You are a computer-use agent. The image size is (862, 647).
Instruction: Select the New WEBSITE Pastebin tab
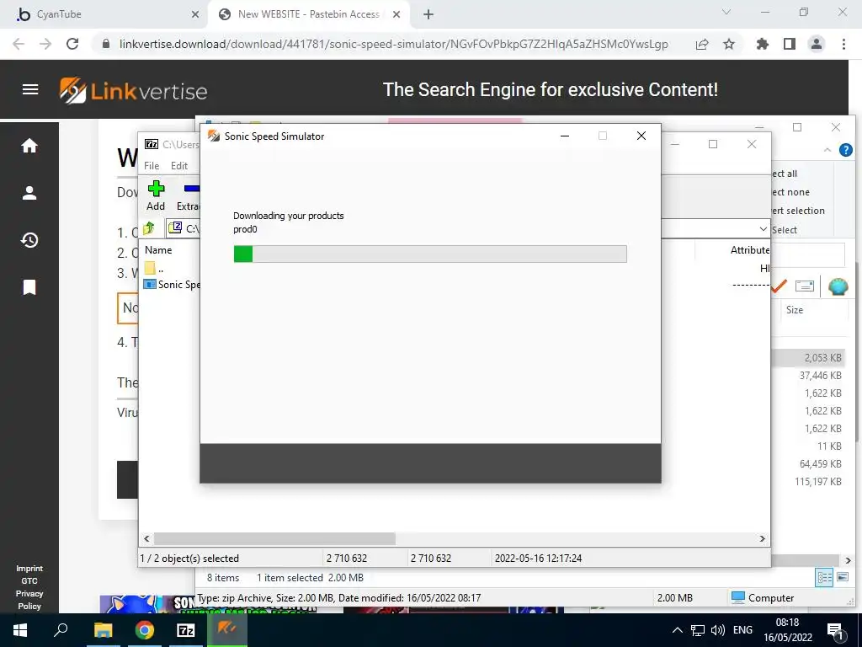(309, 14)
